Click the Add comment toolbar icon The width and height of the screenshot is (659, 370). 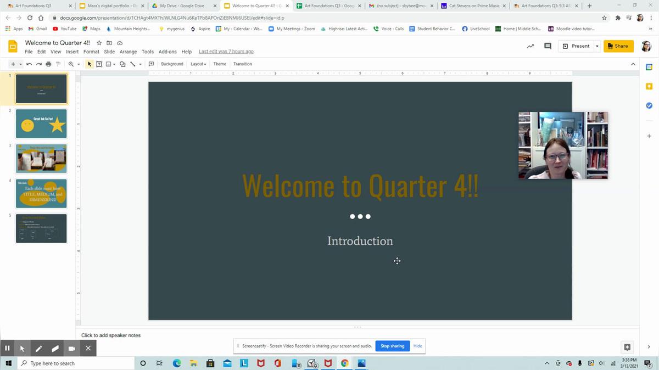[151, 64]
